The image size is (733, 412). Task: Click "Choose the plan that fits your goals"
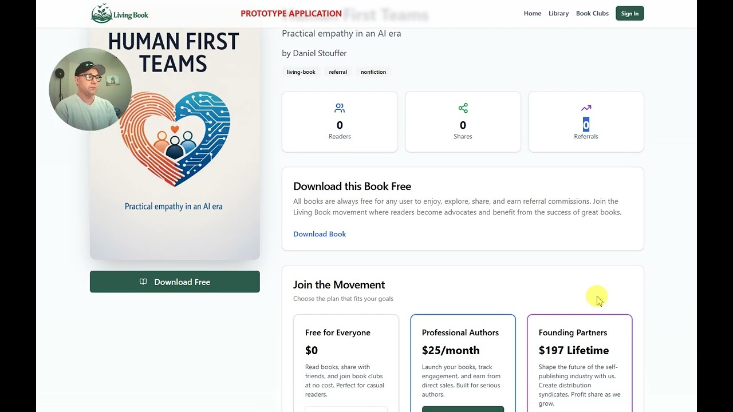coord(343,299)
